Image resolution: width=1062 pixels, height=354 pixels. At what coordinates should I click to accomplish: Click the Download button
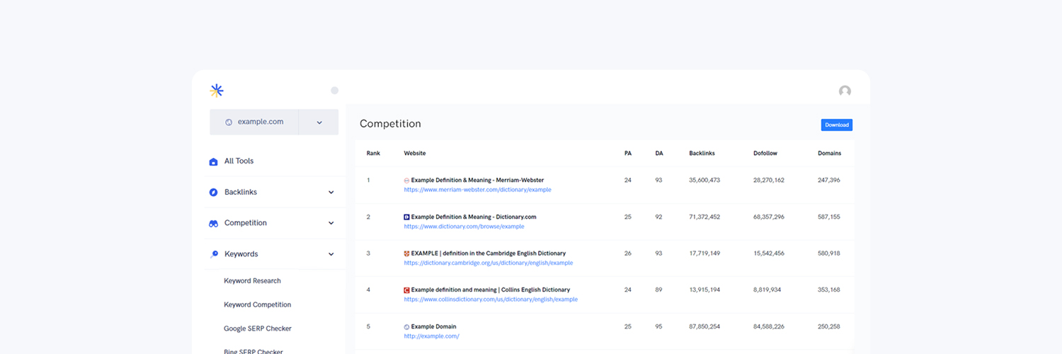pyautogui.click(x=837, y=125)
